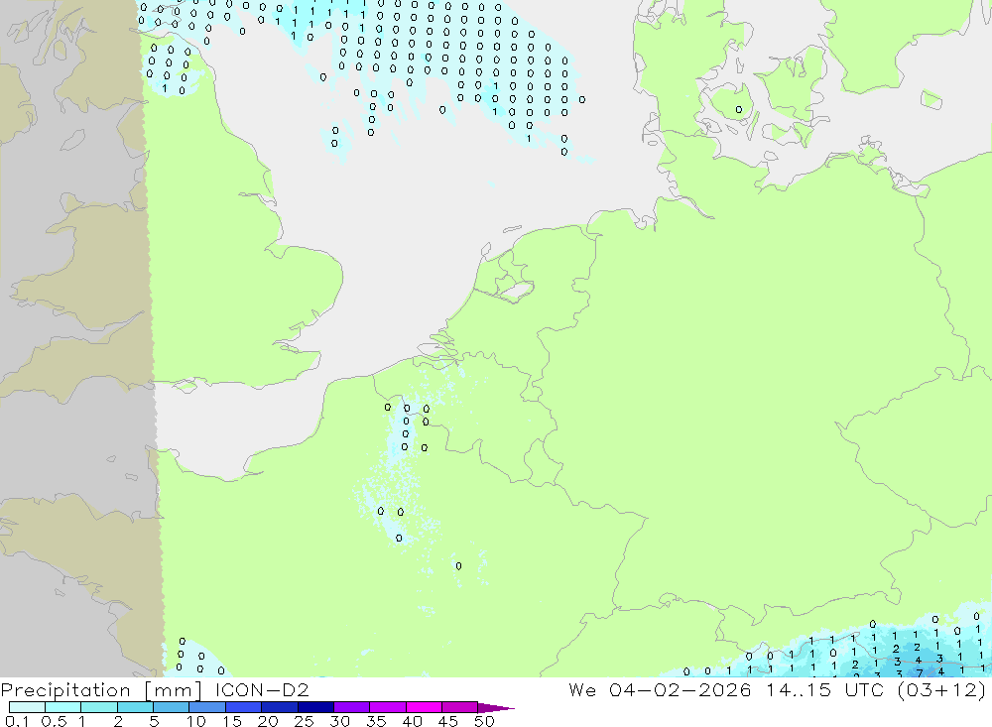This screenshot has width=992, height=727.
Task: Select the 45–50 mm legend swatch
Action: [460, 707]
